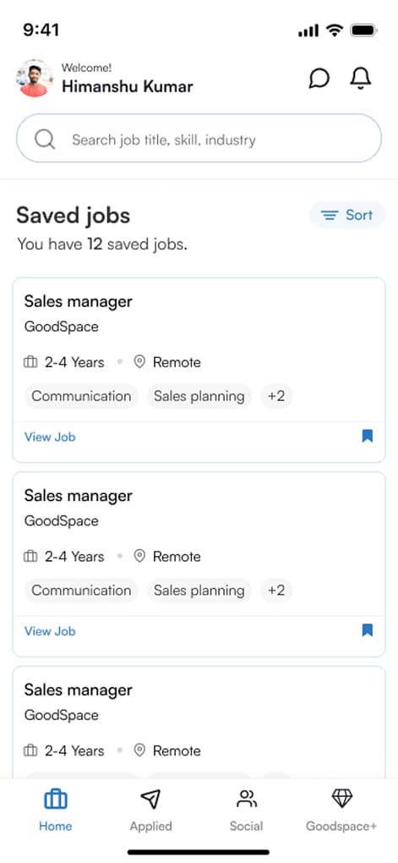This screenshot has height=863, width=398.
Task: Tap Himanshu Kumar's profile picture
Action: [34, 78]
